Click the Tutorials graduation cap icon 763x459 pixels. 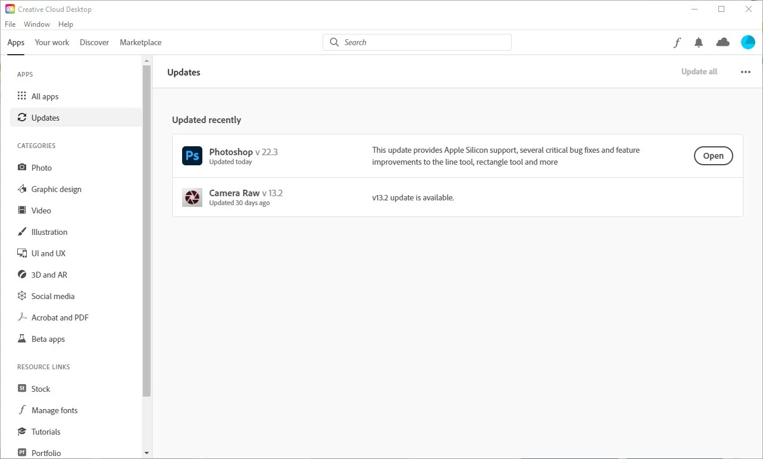coord(22,431)
